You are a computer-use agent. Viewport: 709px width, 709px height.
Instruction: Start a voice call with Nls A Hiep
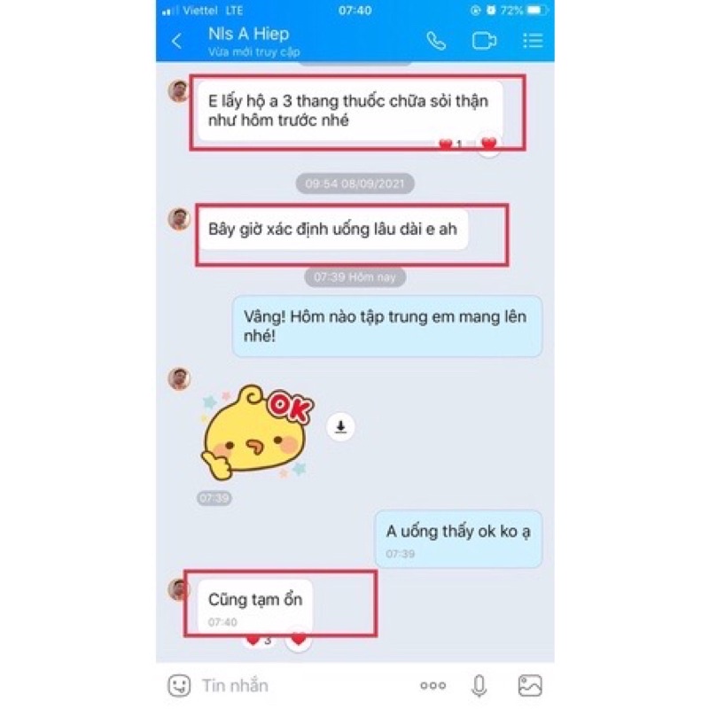pyautogui.click(x=436, y=41)
